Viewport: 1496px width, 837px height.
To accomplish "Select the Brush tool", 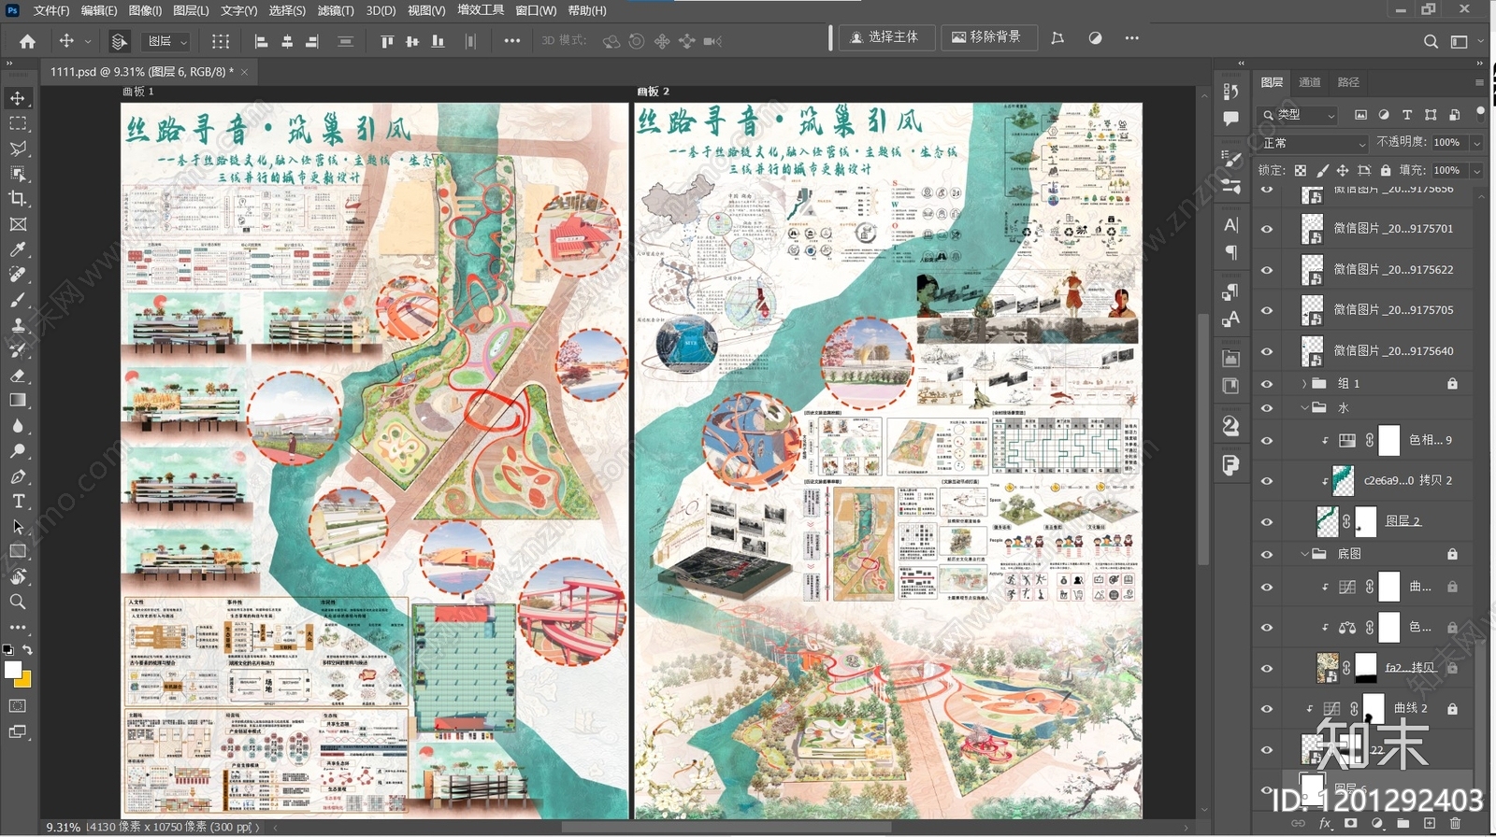I will coord(18,300).
